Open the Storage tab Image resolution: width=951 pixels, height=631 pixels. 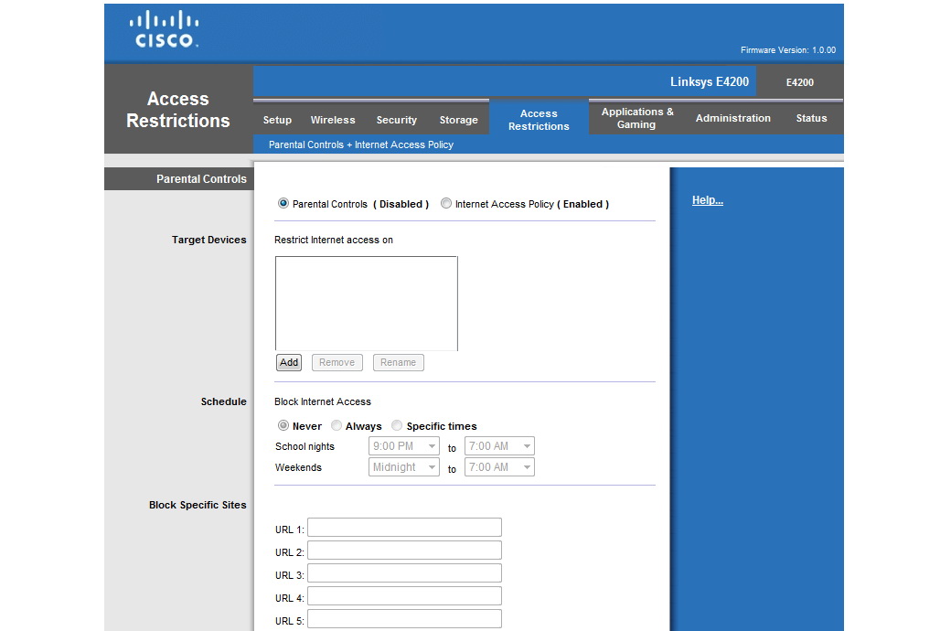pyautogui.click(x=458, y=120)
